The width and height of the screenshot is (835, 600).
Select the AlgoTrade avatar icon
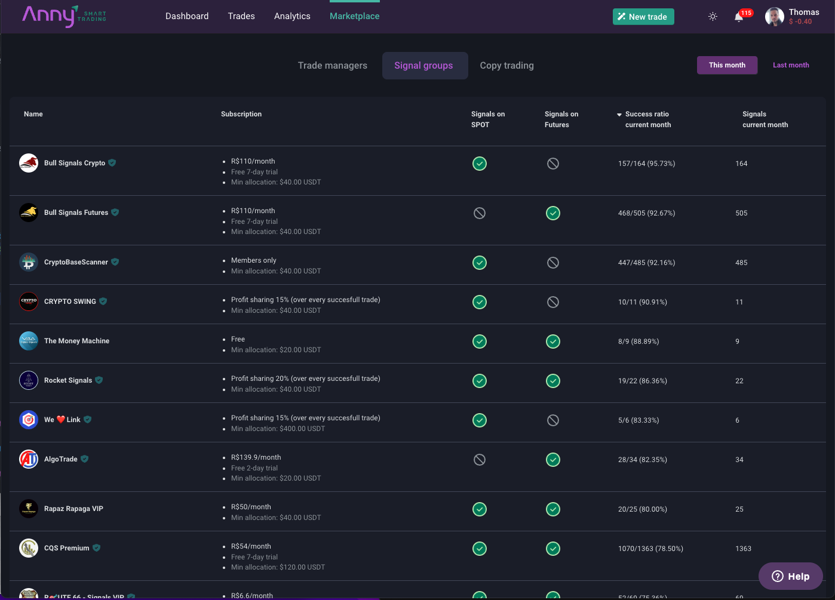coord(28,459)
